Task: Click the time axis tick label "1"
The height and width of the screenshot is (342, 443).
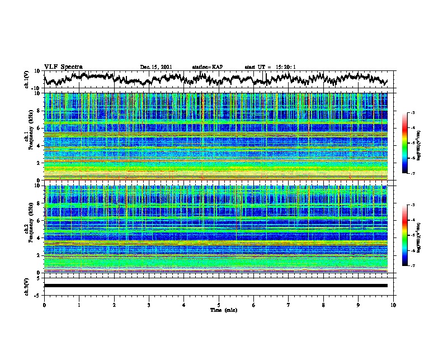Action: tap(79, 305)
